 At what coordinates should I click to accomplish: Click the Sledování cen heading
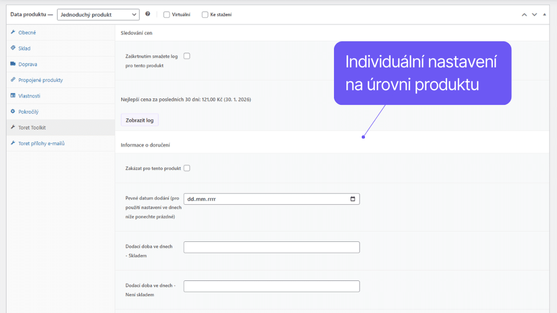point(137,33)
